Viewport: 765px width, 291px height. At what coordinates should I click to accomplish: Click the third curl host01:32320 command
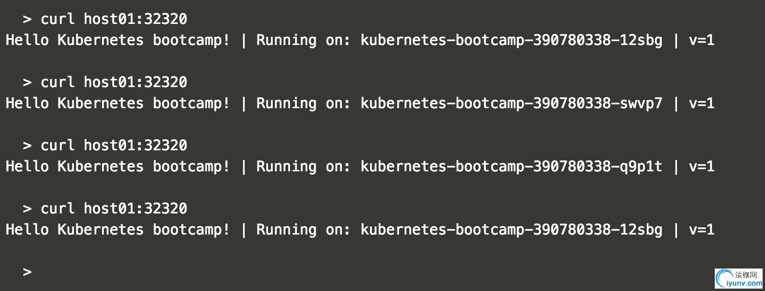click(x=114, y=145)
